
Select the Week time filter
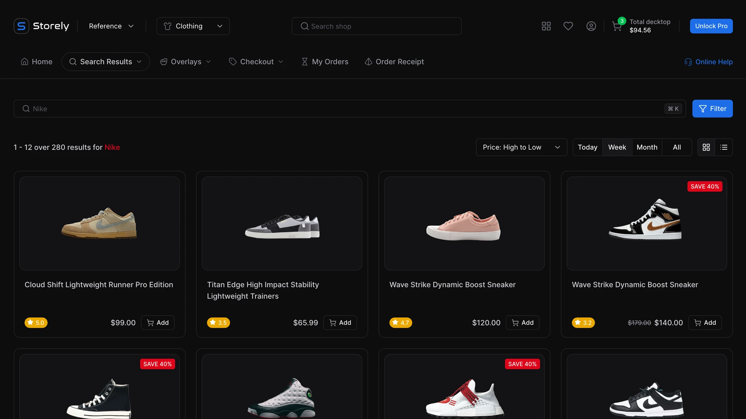click(x=617, y=147)
